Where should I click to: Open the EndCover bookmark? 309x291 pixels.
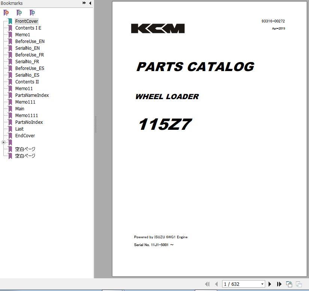(25, 135)
